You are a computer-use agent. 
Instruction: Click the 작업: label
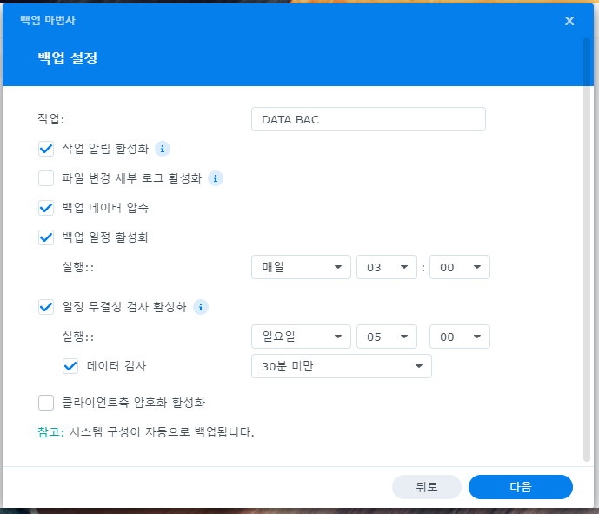50,119
